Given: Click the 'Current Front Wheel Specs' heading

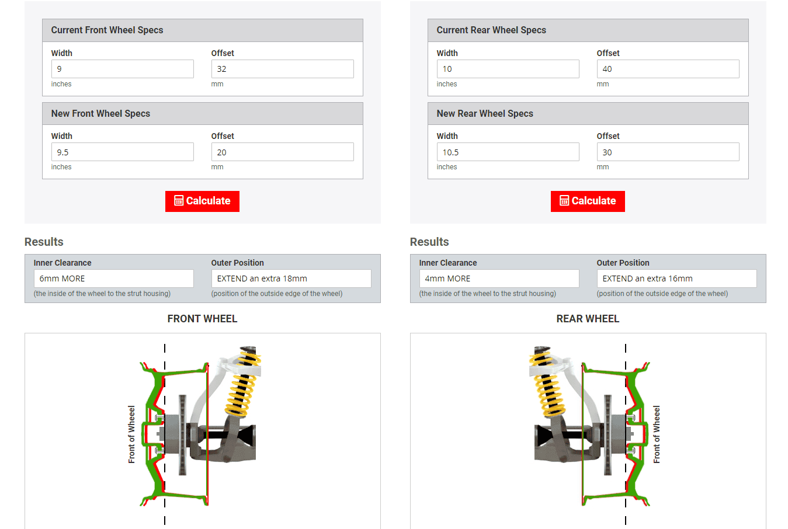Looking at the screenshot, I should click(x=107, y=30).
